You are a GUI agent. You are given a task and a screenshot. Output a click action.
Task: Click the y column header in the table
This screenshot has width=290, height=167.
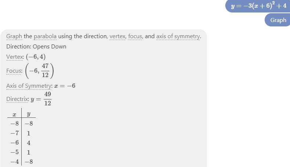tap(28, 114)
